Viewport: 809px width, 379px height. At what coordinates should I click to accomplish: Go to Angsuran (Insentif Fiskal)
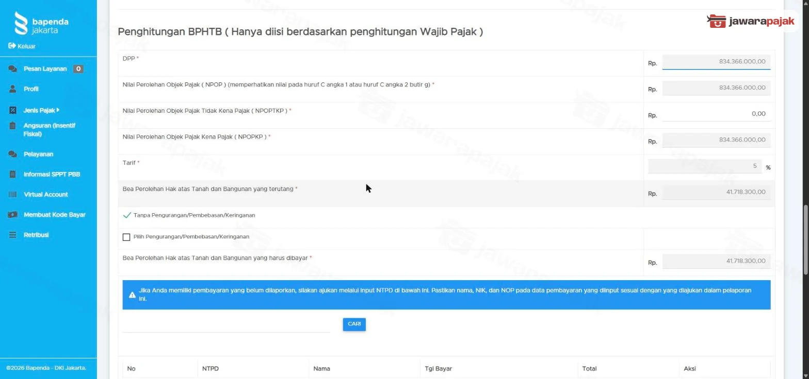tap(49, 130)
